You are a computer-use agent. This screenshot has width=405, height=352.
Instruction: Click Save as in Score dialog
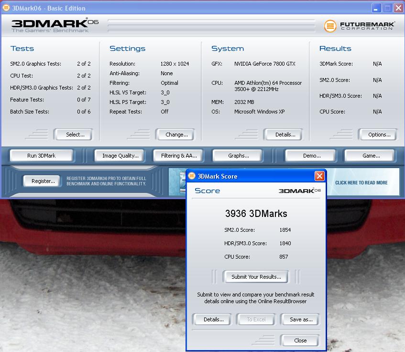300,319
